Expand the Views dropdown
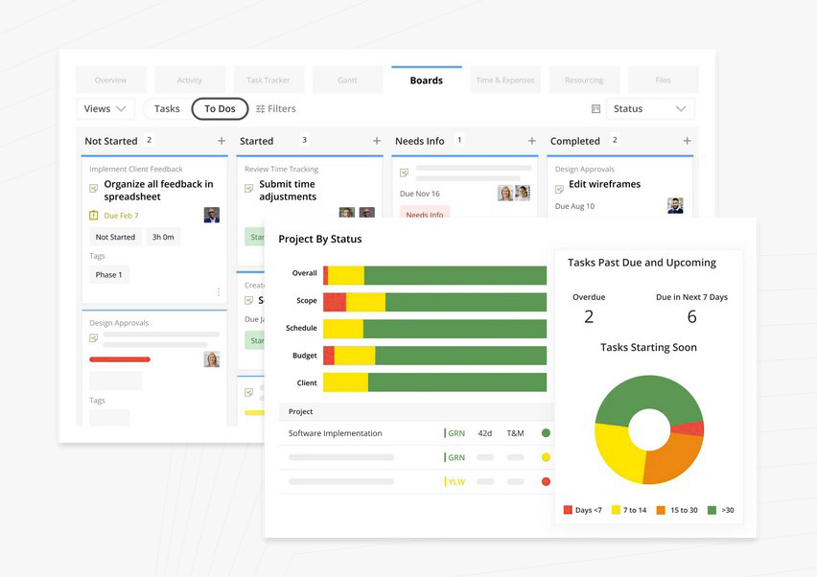This screenshot has height=577, width=817. (105, 109)
